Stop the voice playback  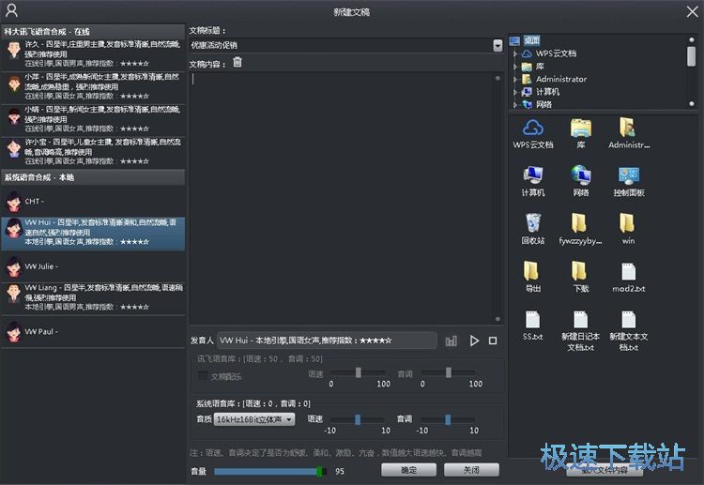[x=493, y=341]
